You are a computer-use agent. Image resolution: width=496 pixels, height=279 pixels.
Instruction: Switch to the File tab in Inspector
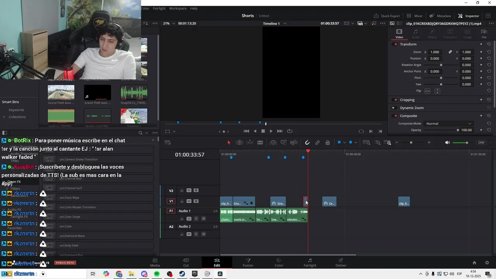pyautogui.click(x=484, y=34)
